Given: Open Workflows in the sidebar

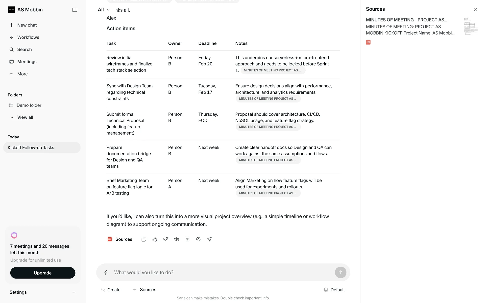Looking at the screenshot, I should 28,37.
